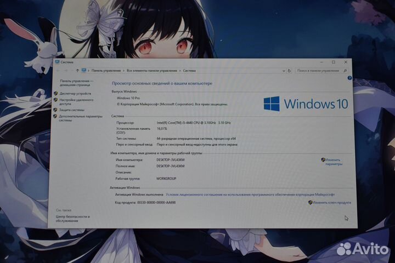Click the Forward navigation arrow
The image size is (395, 263).
coord(65,71)
